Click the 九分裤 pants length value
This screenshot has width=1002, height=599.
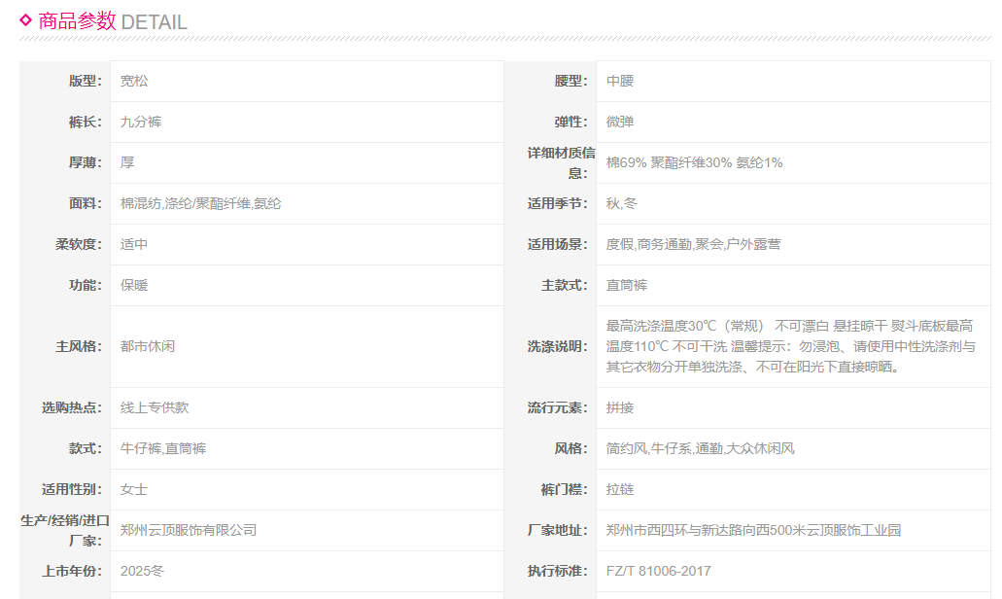coord(141,123)
